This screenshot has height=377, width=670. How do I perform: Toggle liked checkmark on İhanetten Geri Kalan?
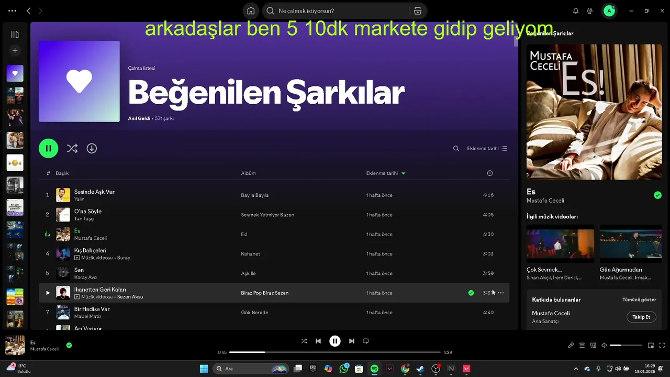pos(471,293)
